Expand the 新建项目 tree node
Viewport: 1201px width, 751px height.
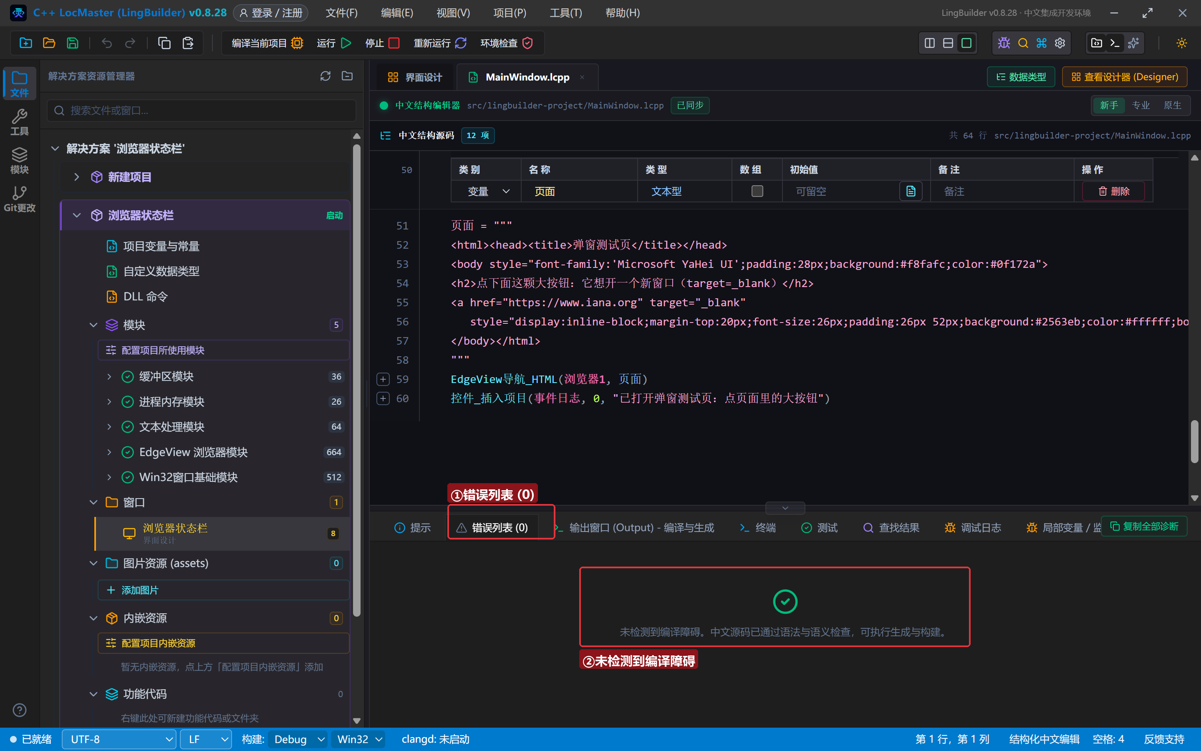click(76, 177)
